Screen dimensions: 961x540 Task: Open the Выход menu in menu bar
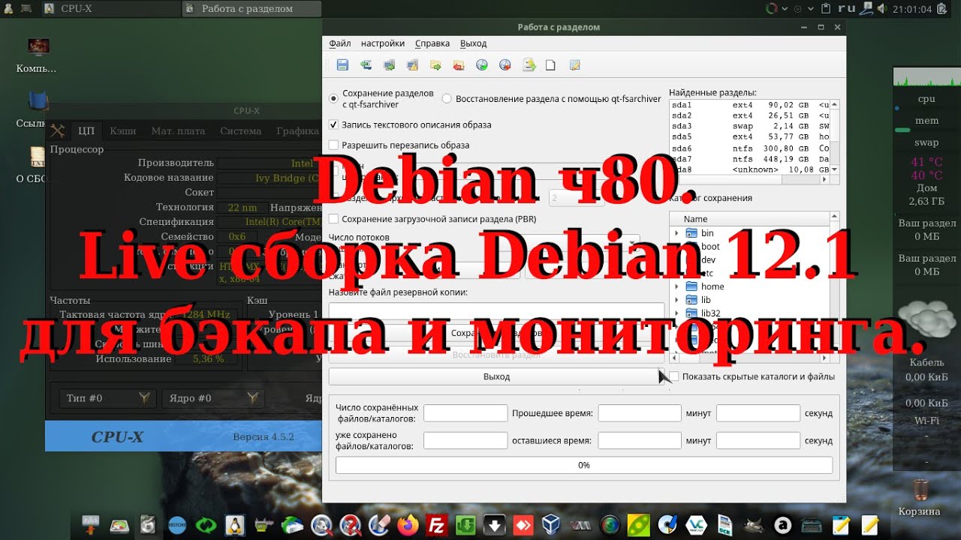pyautogui.click(x=474, y=43)
